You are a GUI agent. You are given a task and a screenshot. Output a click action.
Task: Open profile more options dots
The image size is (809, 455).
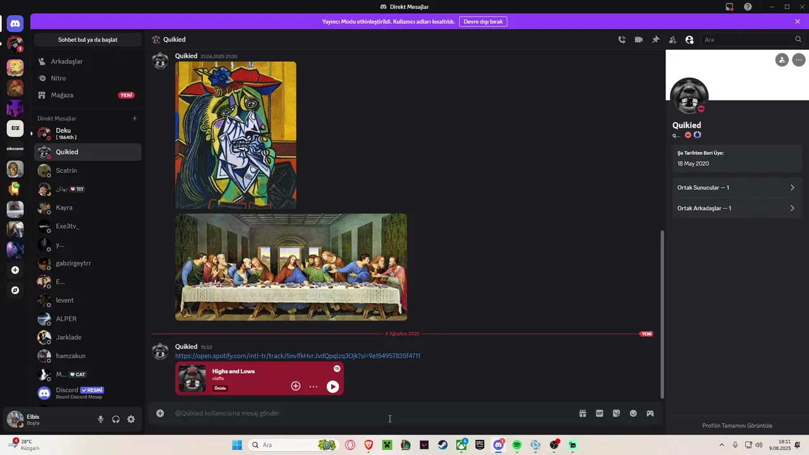pos(799,60)
